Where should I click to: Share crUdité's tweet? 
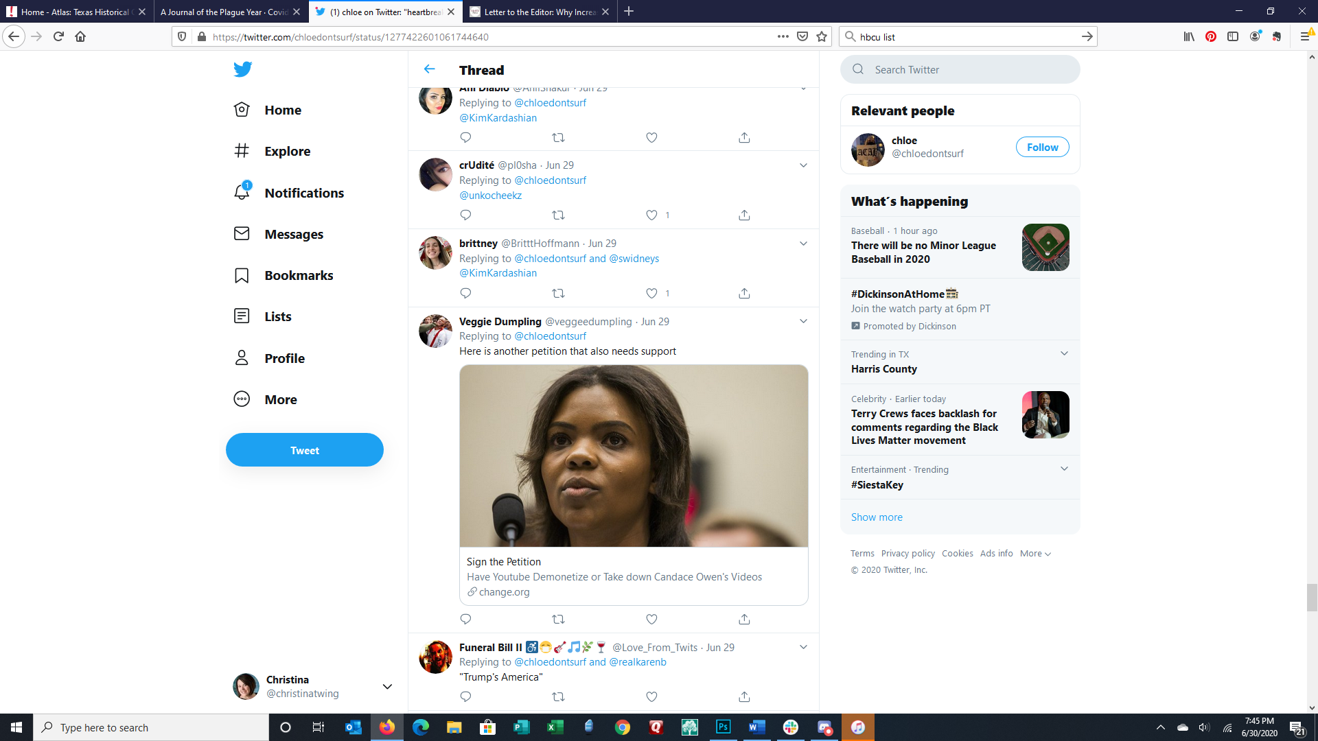point(744,215)
